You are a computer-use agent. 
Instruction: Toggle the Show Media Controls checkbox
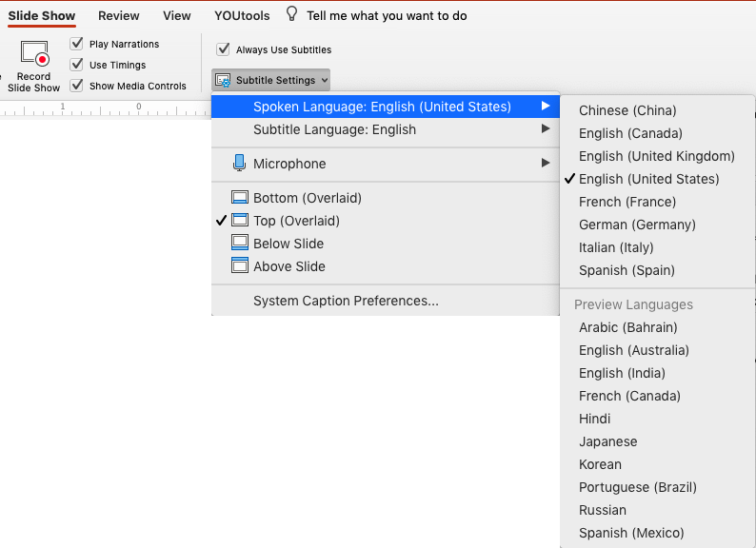(x=77, y=86)
